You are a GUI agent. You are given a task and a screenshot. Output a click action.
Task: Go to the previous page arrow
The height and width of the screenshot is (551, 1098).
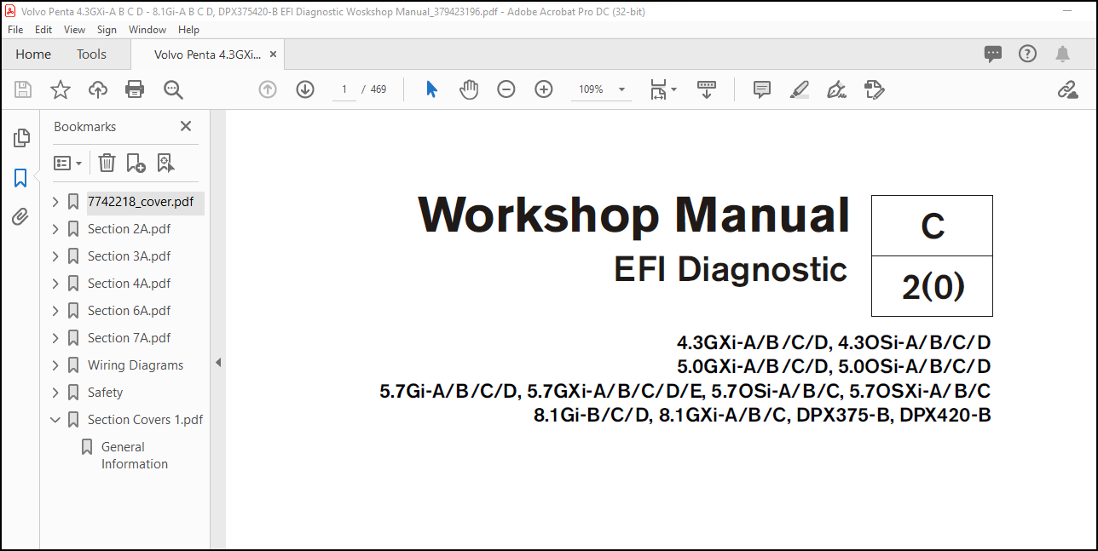[268, 89]
